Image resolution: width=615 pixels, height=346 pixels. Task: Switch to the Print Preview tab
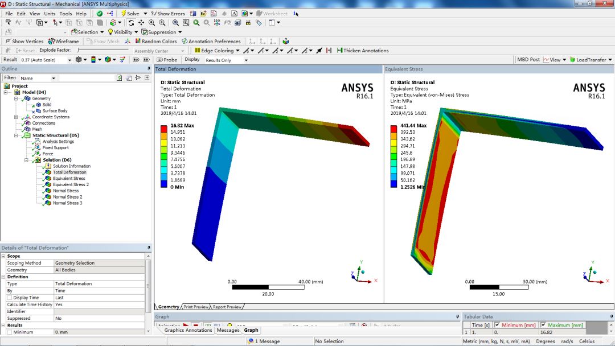[196, 307]
